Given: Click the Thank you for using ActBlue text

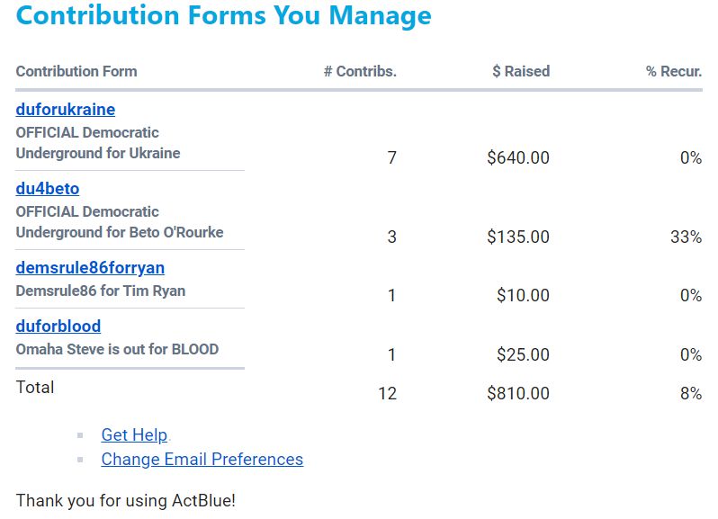Looking at the screenshot, I should pyautogui.click(x=126, y=501).
